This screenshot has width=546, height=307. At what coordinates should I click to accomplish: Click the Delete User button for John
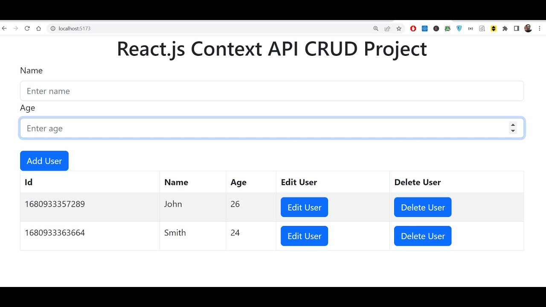tap(422, 207)
